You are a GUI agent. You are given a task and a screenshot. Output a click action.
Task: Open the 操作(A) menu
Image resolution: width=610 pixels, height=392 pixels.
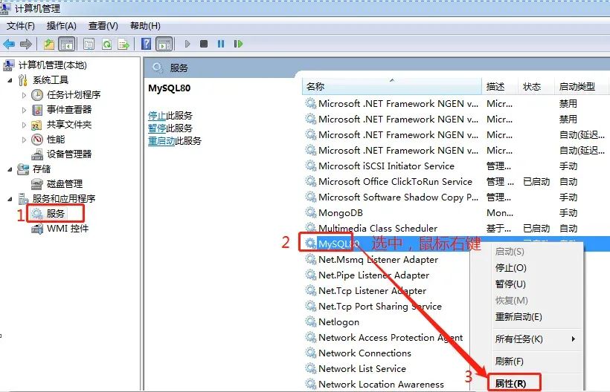click(x=62, y=26)
